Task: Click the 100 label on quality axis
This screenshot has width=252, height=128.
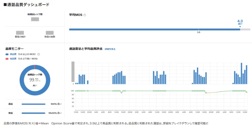Action: tap(73, 91)
